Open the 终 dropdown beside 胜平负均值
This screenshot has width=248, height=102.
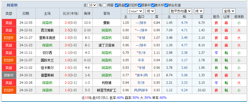point(199,11)
